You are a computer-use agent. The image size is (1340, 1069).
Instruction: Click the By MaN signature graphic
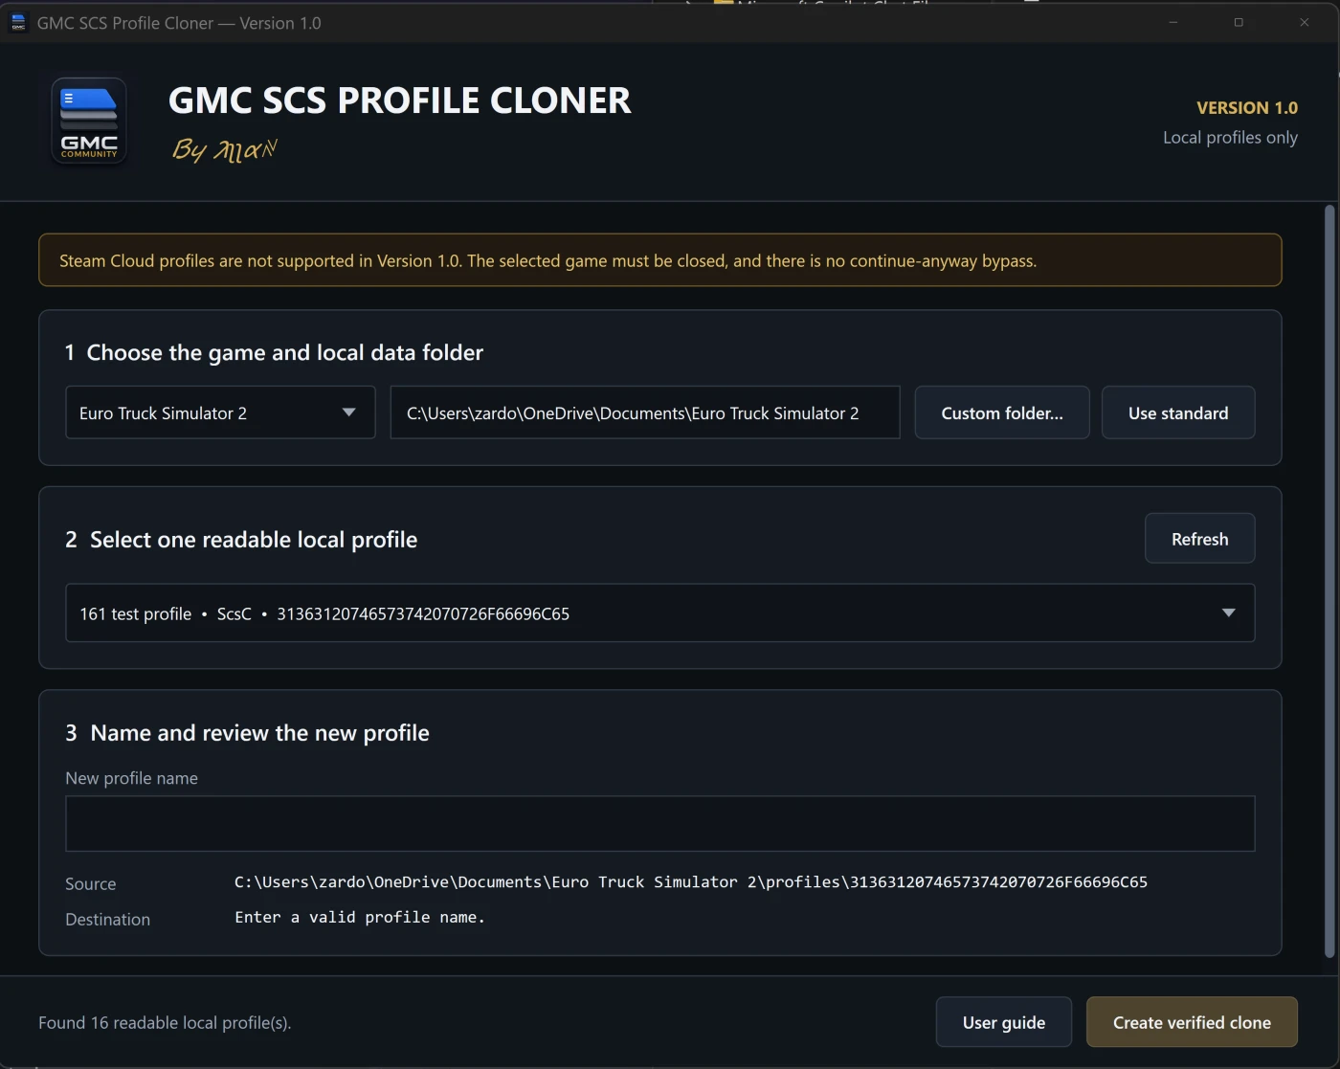[225, 150]
